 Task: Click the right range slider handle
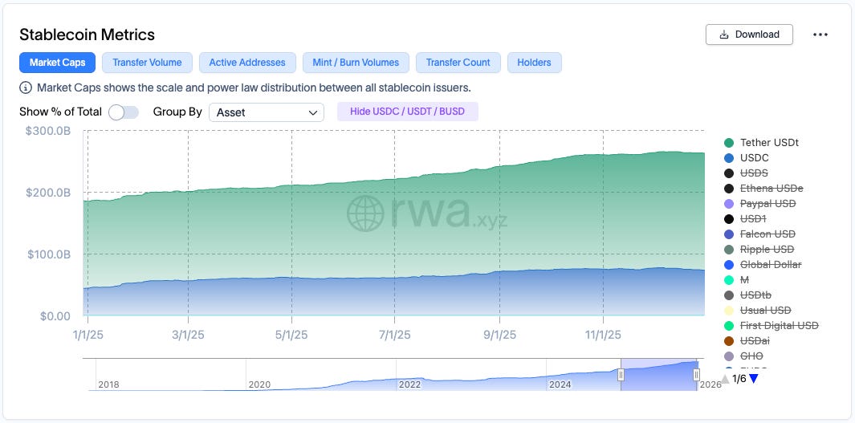click(x=696, y=375)
